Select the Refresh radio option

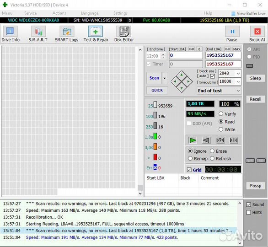point(212,158)
